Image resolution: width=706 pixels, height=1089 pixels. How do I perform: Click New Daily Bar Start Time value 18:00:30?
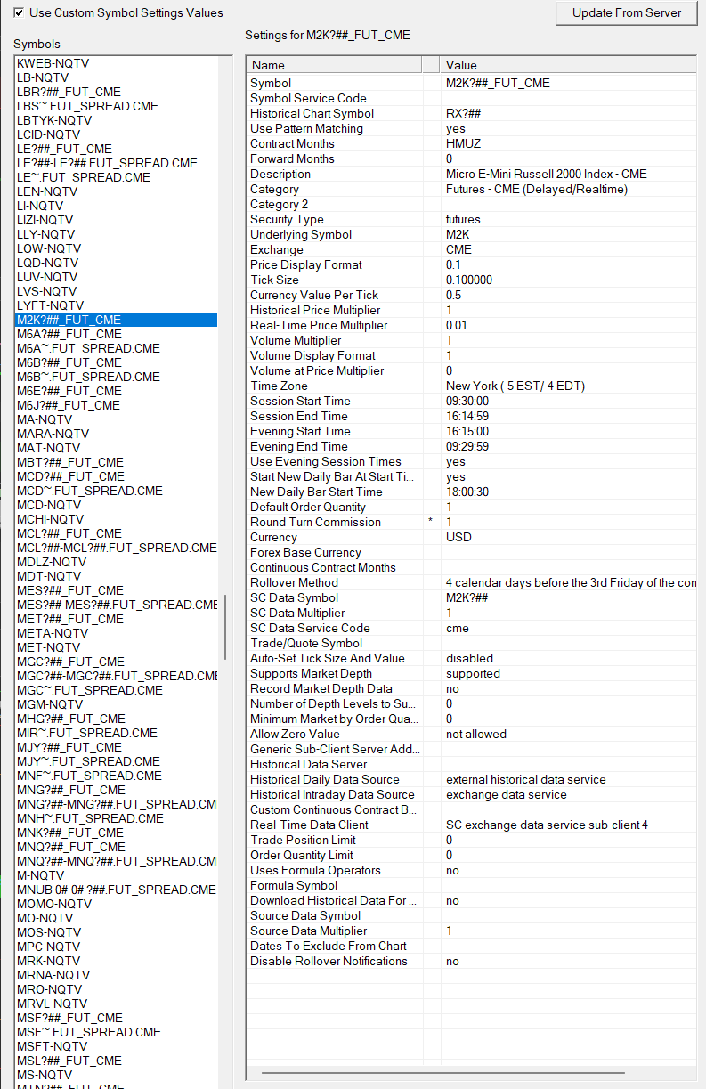pyautogui.click(x=467, y=492)
